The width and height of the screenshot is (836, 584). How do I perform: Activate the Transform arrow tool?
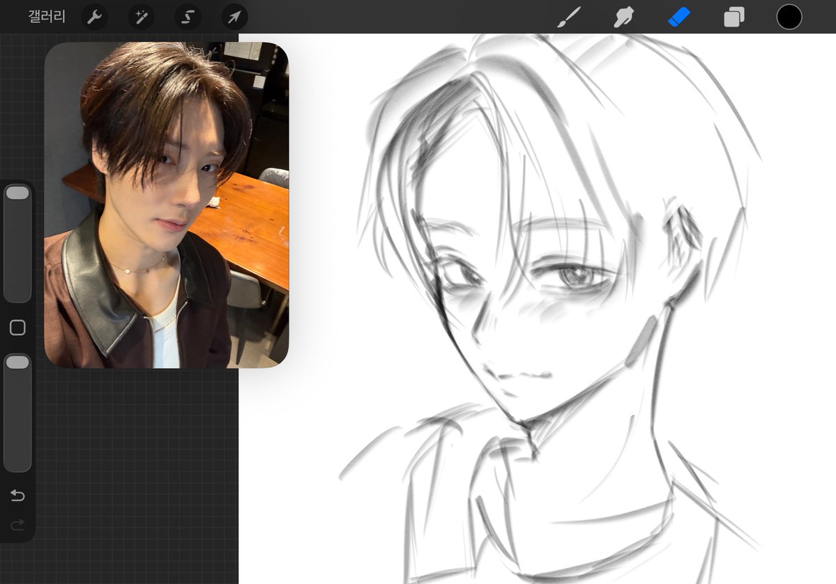click(234, 17)
